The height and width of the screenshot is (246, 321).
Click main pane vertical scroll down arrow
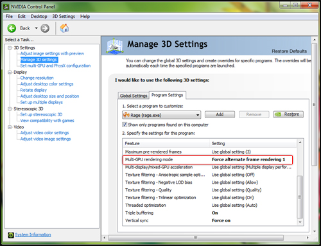coord(315,231)
